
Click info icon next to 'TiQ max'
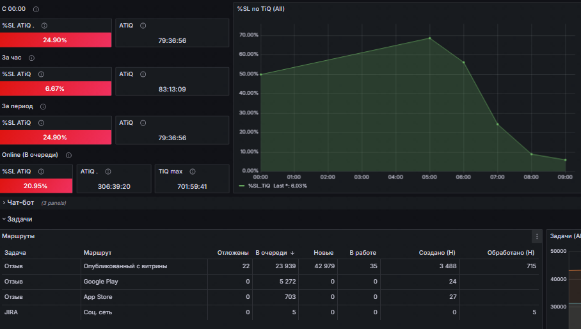click(x=193, y=172)
